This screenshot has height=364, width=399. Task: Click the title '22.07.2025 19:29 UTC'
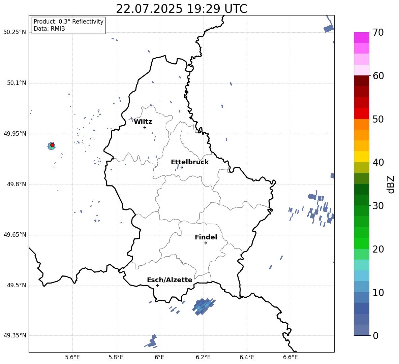click(x=181, y=9)
